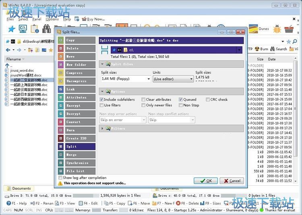This screenshot has width=302, height=215.
Task: Click the Uncompress icon in sidebar
Action: (61, 81)
